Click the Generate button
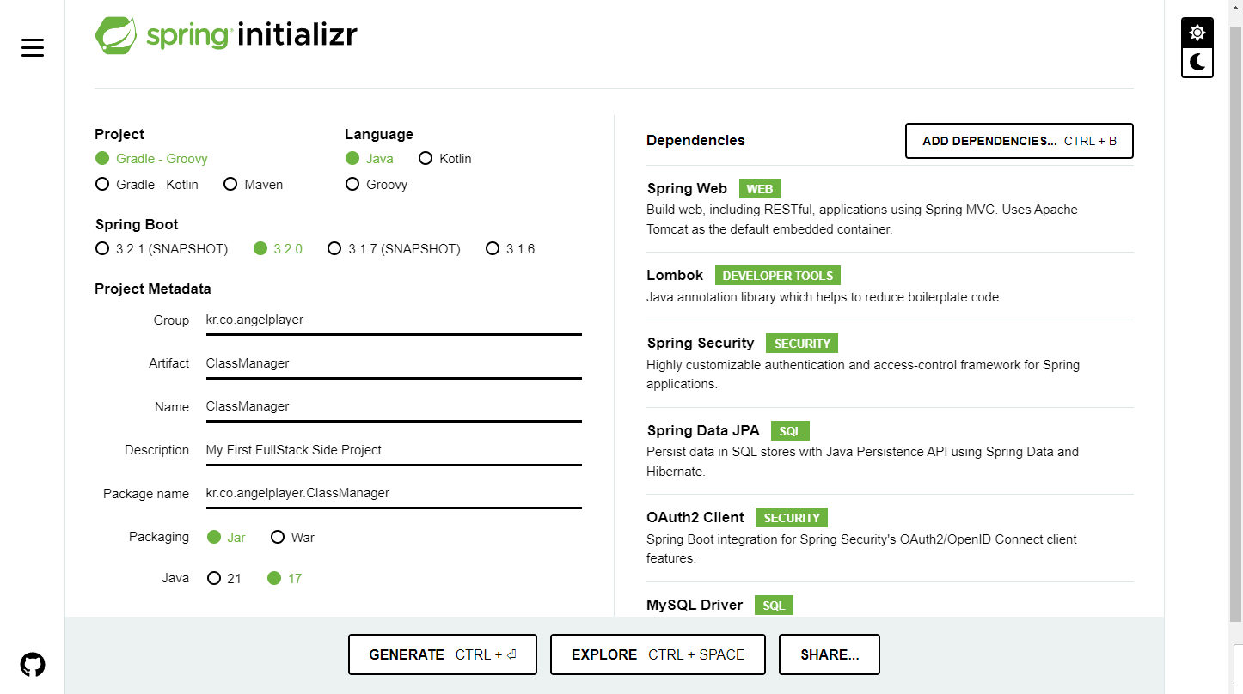This screenshot has width=1243, height=694. pos(443,654)
